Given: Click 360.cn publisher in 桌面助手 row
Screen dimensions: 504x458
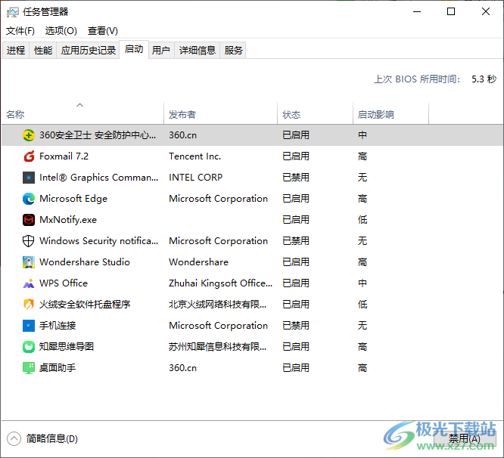Looking at the screenshot, I should pos(183,368).
